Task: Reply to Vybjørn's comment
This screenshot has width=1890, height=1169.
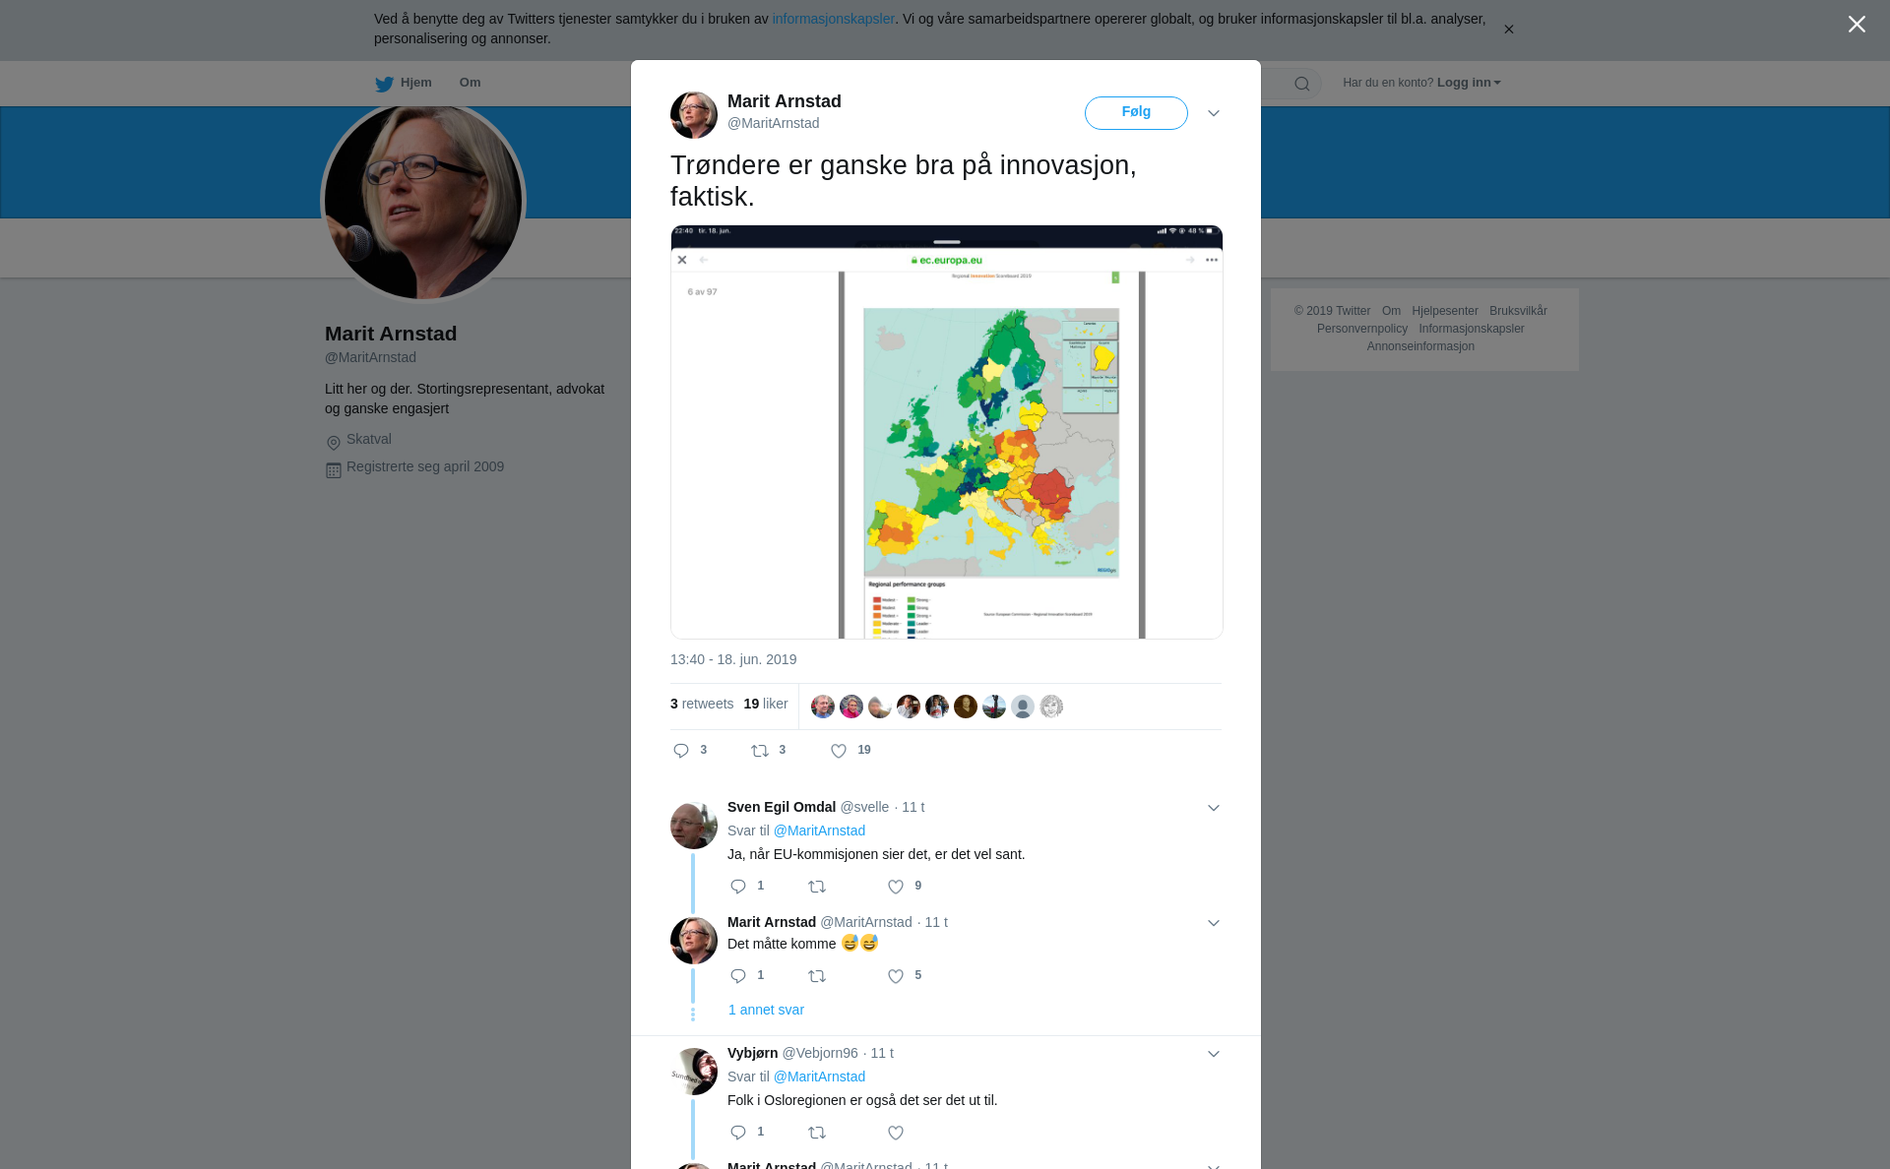Action: click(738, 1133)
